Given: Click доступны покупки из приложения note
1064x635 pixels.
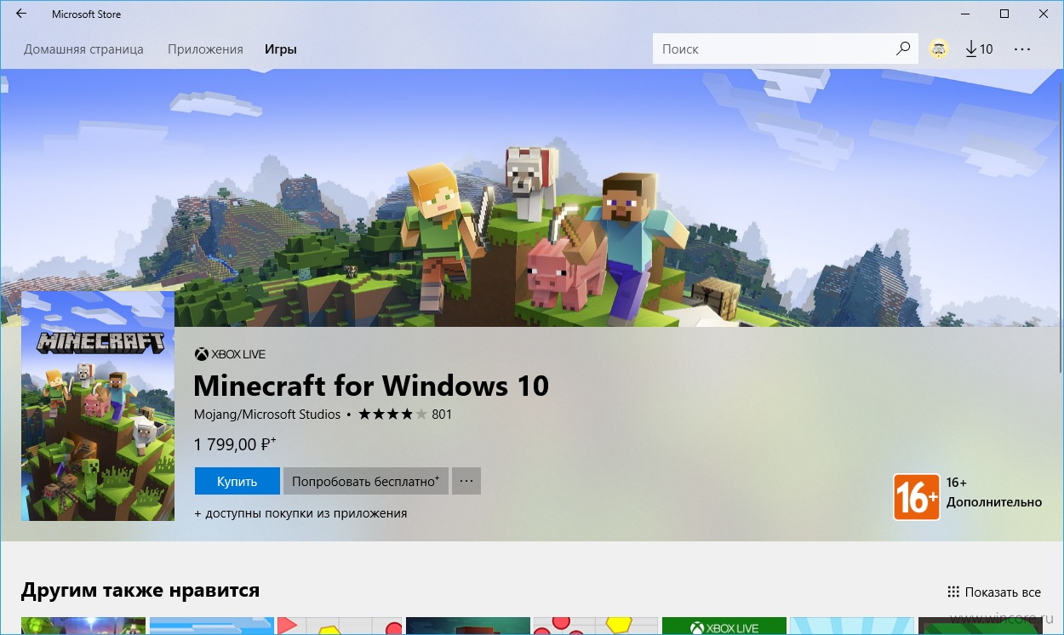Looking at the screenshot, I should (300, 513).
